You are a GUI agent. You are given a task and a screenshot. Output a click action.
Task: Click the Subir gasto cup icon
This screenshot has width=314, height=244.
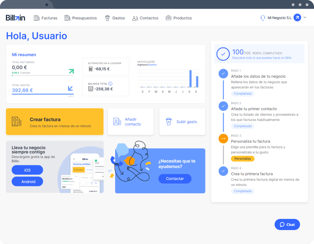click(169, 122)
